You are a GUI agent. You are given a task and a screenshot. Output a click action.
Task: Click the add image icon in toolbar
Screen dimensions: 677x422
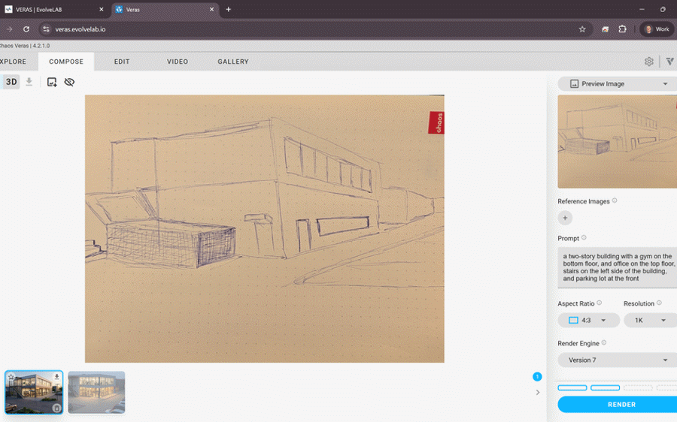pyautogui.click(x=52, y=82)
